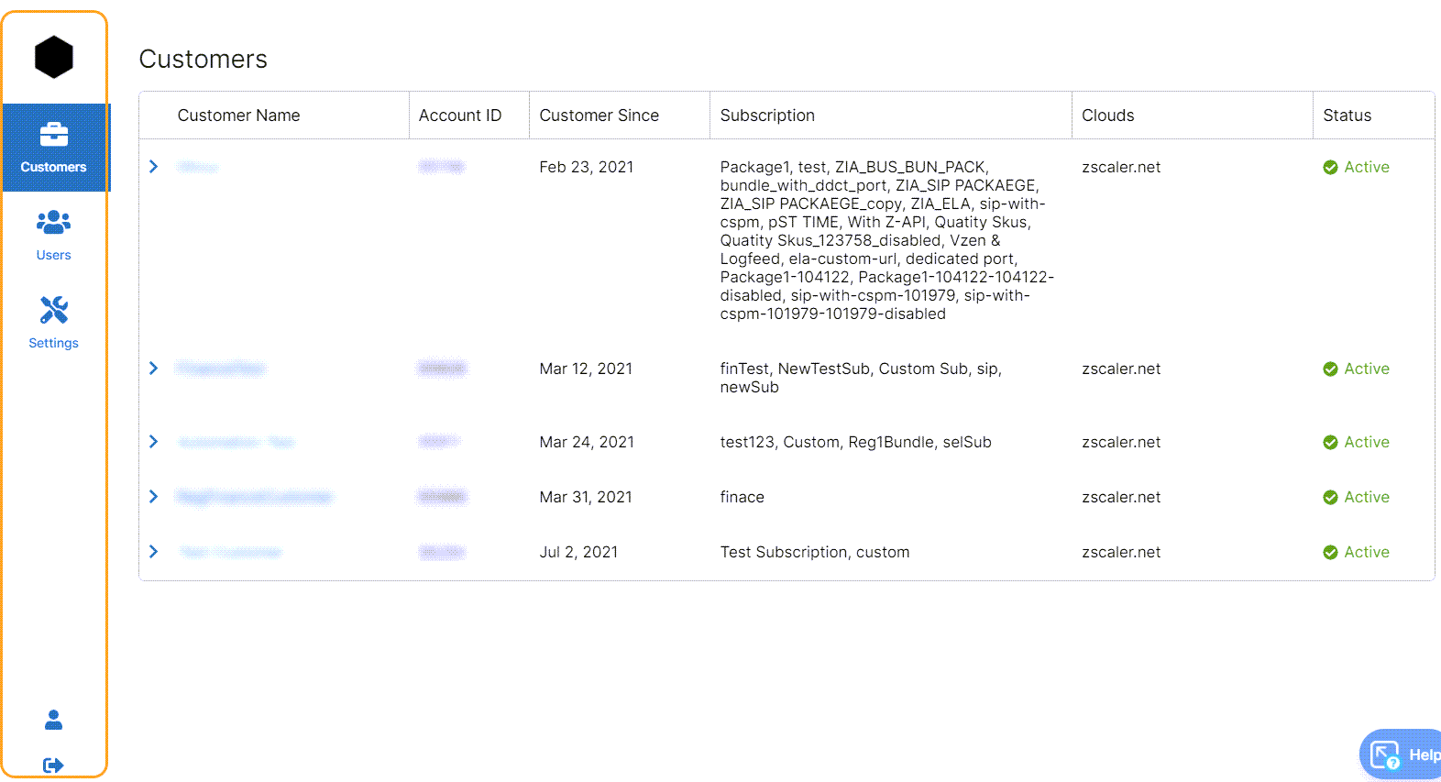The height and width of the screenshot is (782, 1441).
Task: Click the Active status icon in the Test Subscription row
Action: pyautogui.click(x=1330, y=552)
